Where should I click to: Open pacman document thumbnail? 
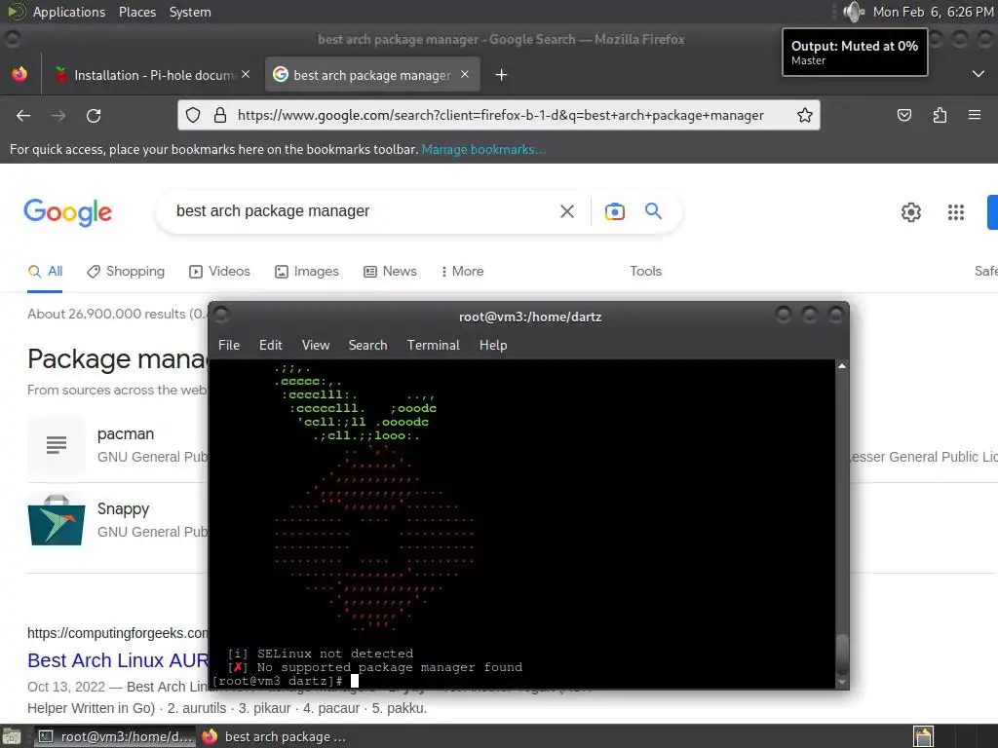point(56,445)
